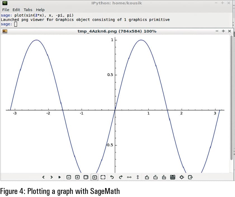This screenshot has height=197, width=235.
Task: Open viewer preferences gear icon
Action: tap(182, 177)
